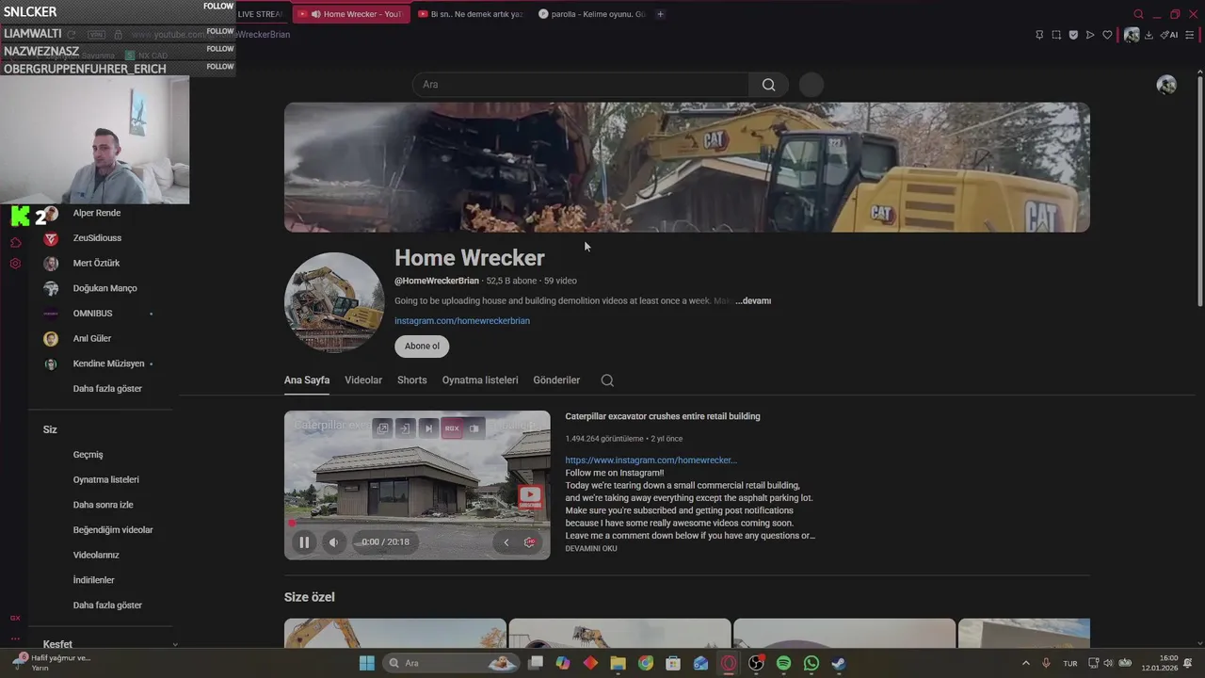Open Steam from the taskbar
The image size is (1205, 678).
pyautogui.click(x=839, y=663)
